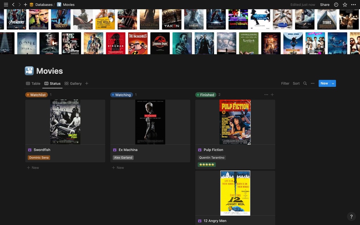Image resolution: width=360 pixels, height=225 pixels.
Task: Go forward with the right arrow
Action: tap(19, 5)
